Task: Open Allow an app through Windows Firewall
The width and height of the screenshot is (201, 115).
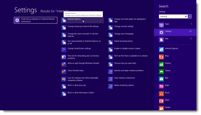Action: [x=82, y=64]
